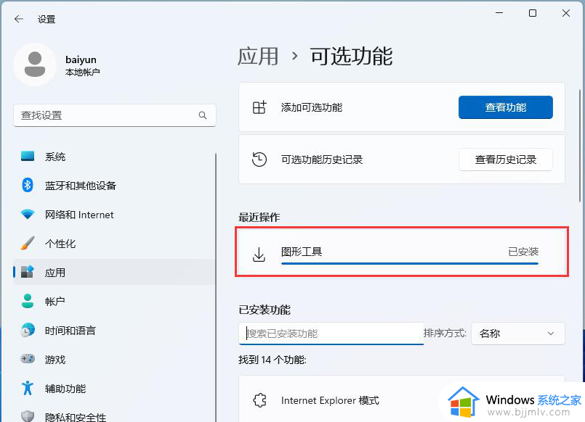The width and height of the screenshot is (585, 422).
Task: Click the 游戏 gamepad icon
Action: [x=28, y=359]
